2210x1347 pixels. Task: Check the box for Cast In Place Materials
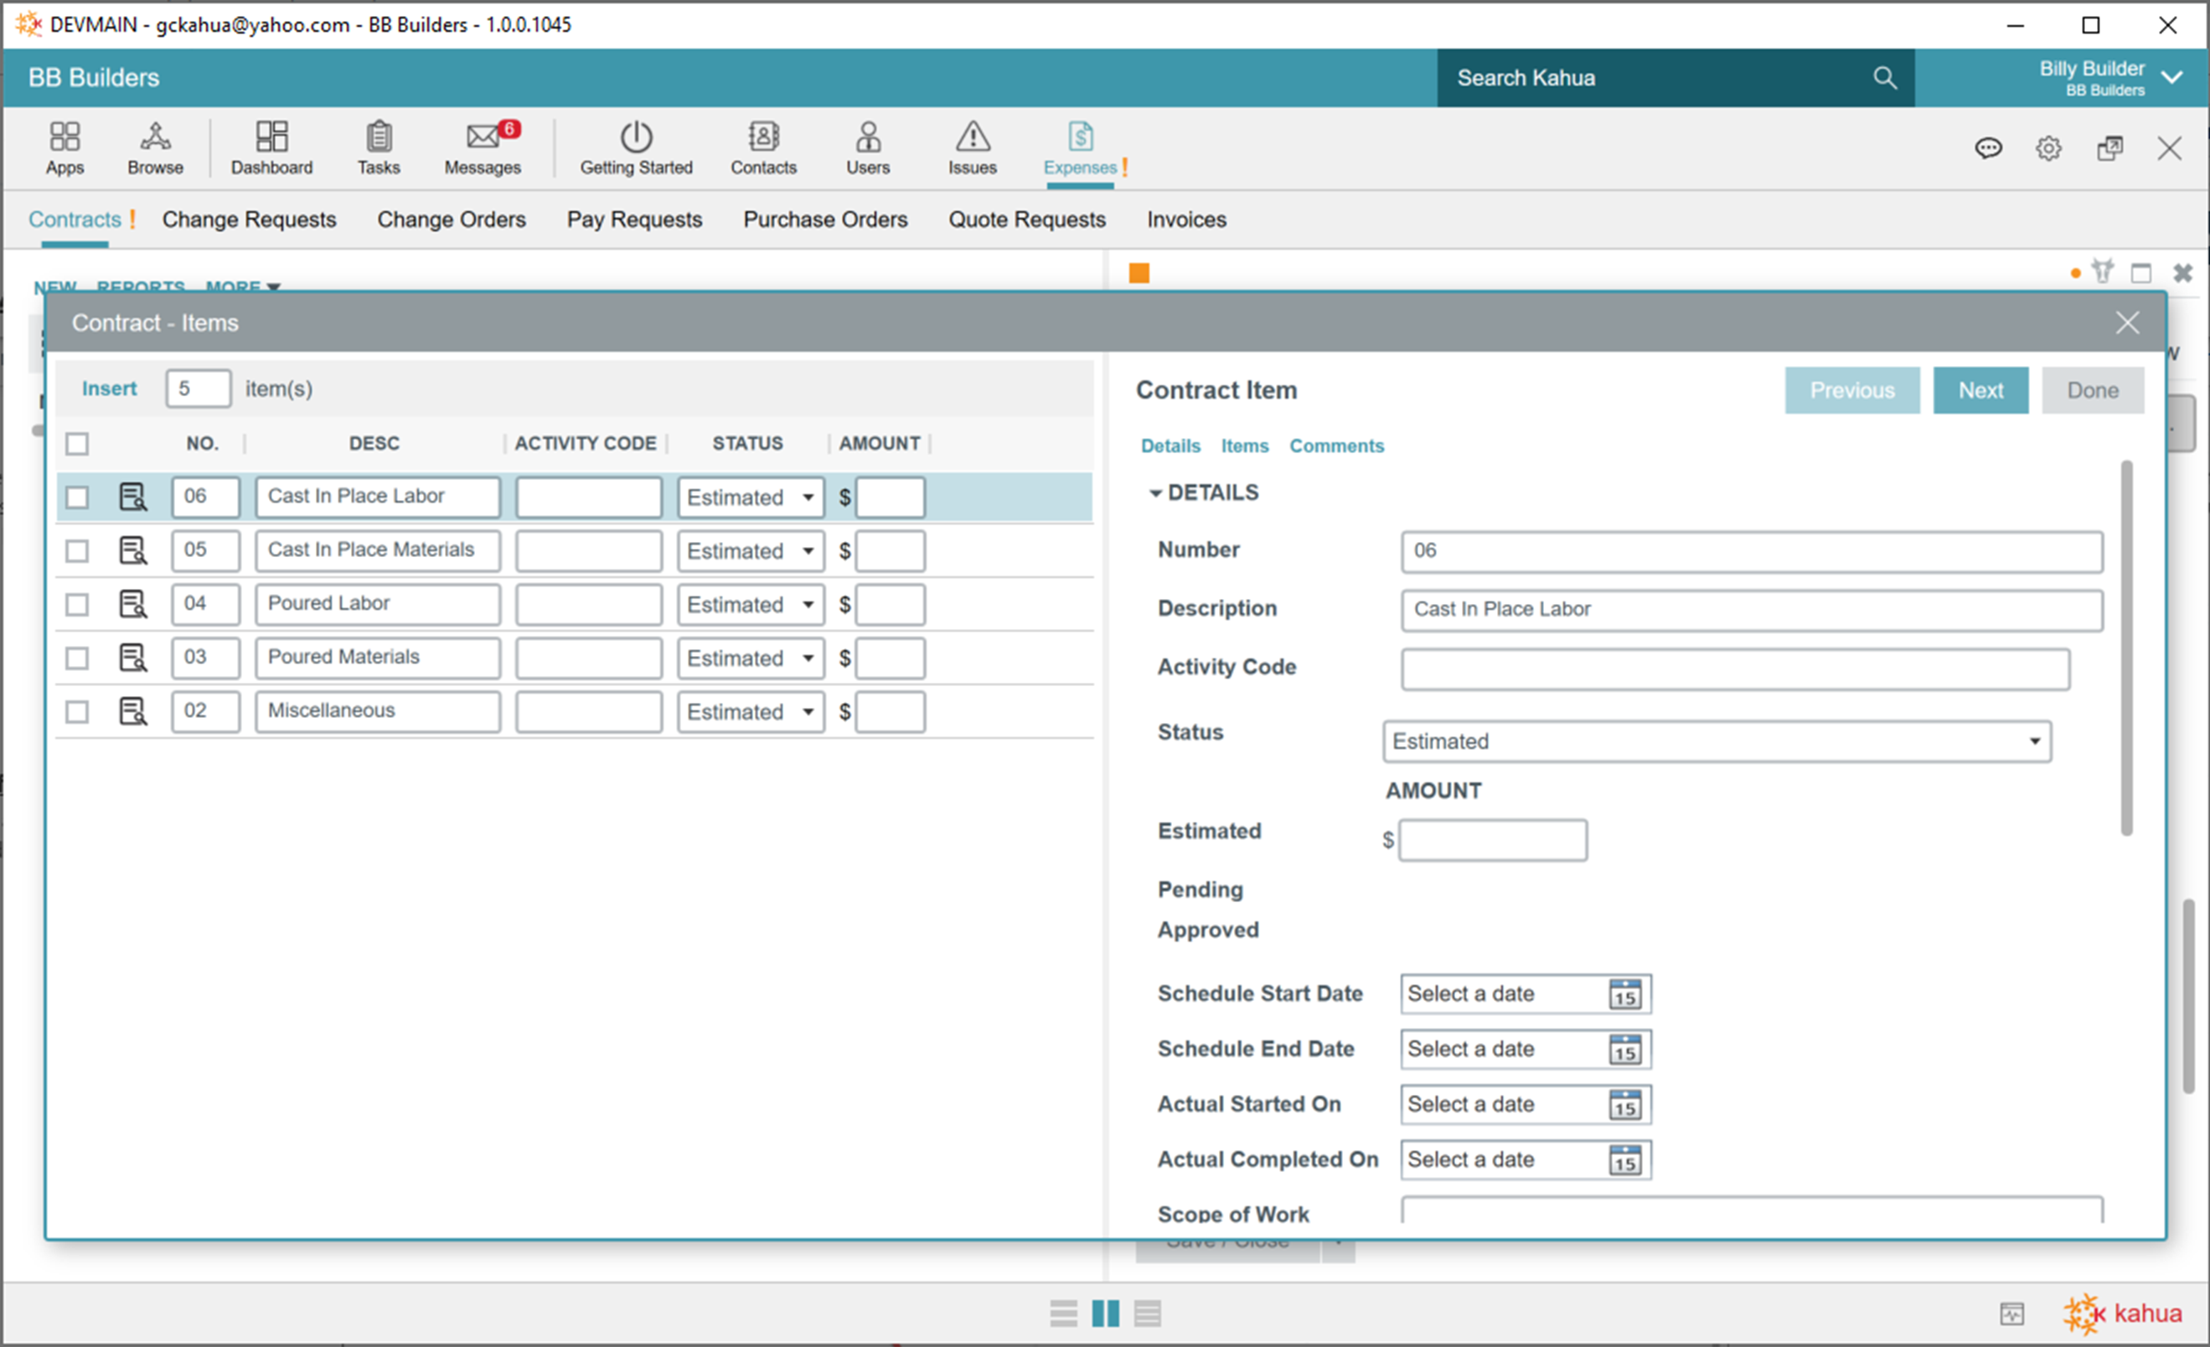(x=77, y=550)
